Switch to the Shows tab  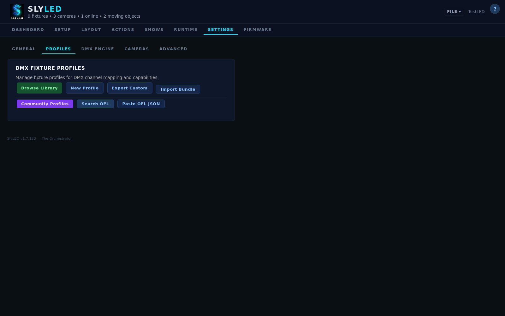click(154, 30)
